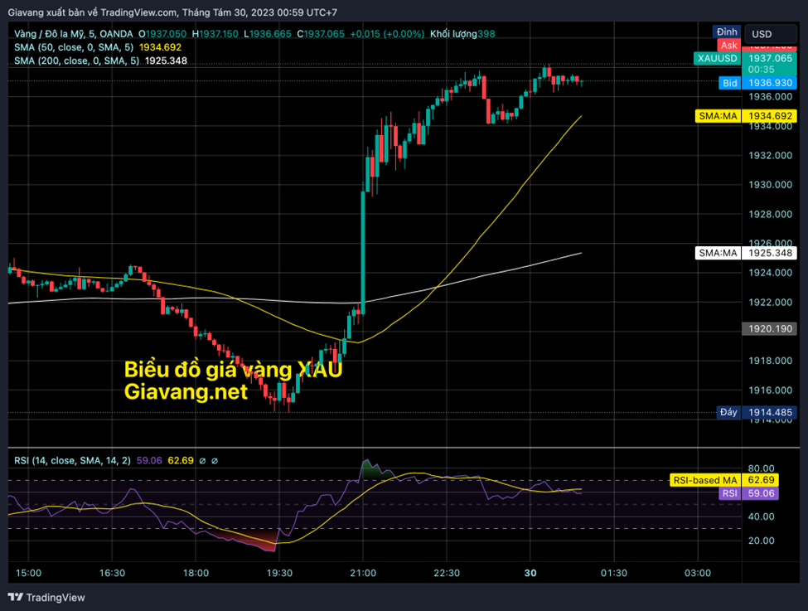The width and height of the screenshot is (808, 611).
Task: Click the purple RSI axis tag
Action: click(729, 492)
